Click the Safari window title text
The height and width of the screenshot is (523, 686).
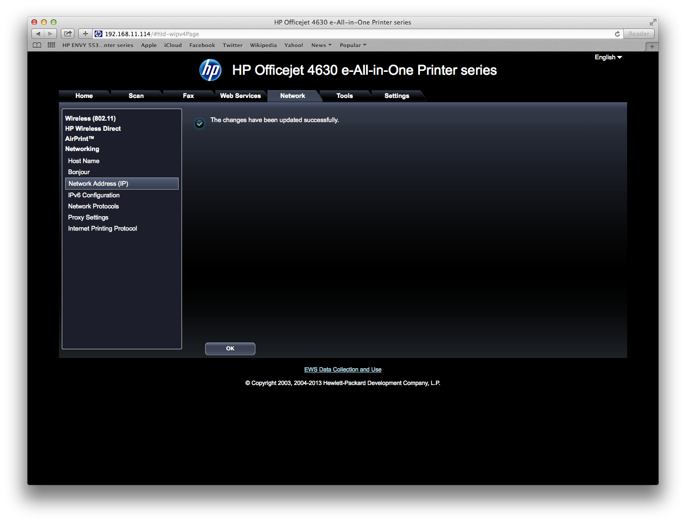(x=343, y=22)
